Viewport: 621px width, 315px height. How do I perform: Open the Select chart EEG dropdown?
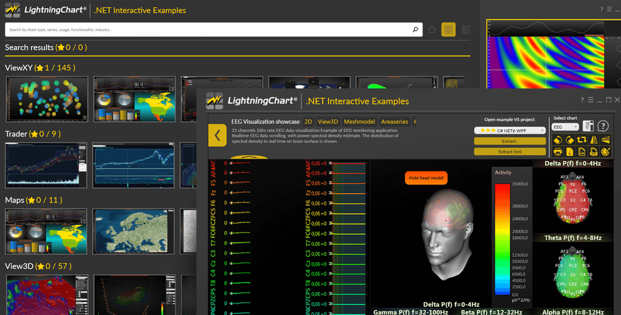pos(565,127)
